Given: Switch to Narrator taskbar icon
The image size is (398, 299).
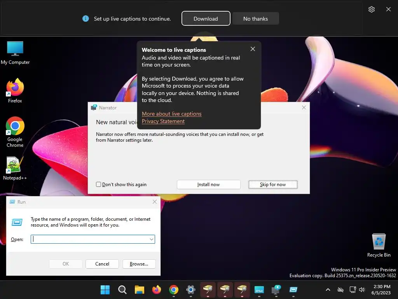Looking at the screenshot, I should [x=276, y=290].
